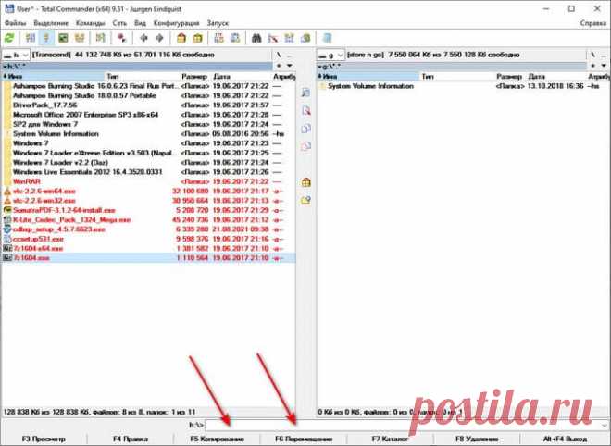
Task: Sort left panel by Размер column header
Action: click(x=194, y=77)
